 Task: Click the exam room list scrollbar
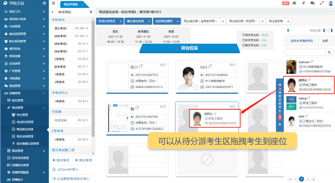93,67
